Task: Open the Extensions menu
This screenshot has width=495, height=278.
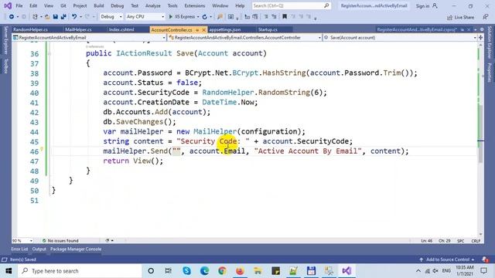Action: pos(194,5)
